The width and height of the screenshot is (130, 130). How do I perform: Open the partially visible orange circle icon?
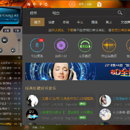pos(128,45)
